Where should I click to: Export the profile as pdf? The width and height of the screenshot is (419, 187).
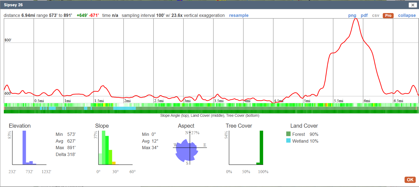[364, 16]
